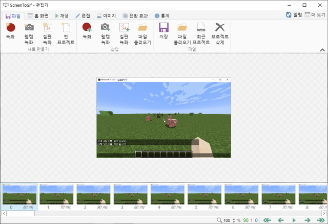Increase zoom with the stepper up arrow
328x224 pixels.
click(234, 219)
